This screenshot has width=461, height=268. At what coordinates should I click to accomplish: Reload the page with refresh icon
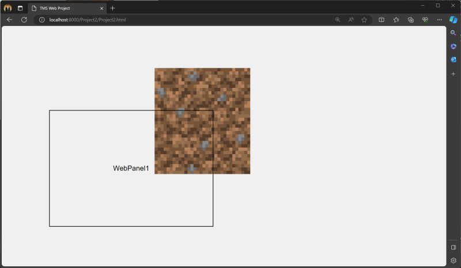coord(24,20)
